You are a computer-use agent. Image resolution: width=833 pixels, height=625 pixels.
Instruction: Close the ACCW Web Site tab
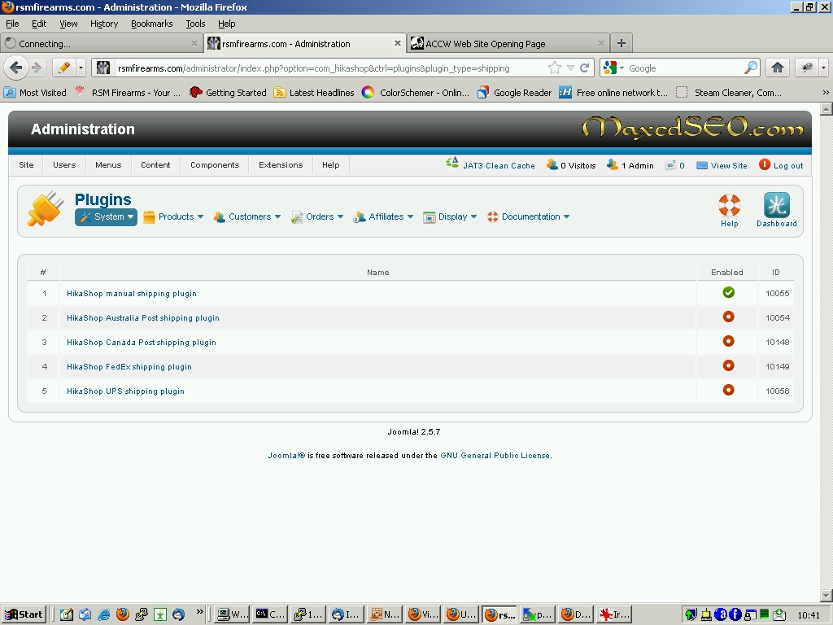(x=601, y=43)
